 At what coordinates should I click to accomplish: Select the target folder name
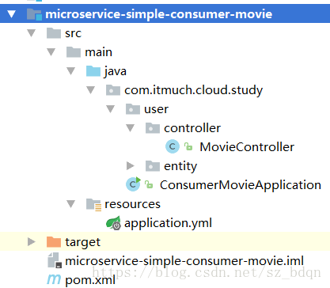pyautogui.click(x=82, y=243)
